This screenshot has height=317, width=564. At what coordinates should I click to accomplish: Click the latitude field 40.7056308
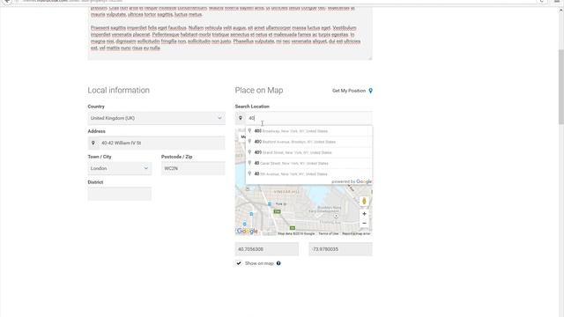[267, 249]
